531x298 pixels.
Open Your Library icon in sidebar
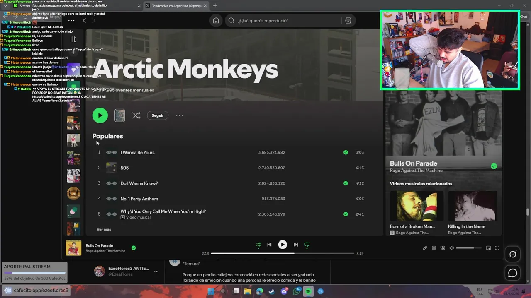tap(73, 39)
